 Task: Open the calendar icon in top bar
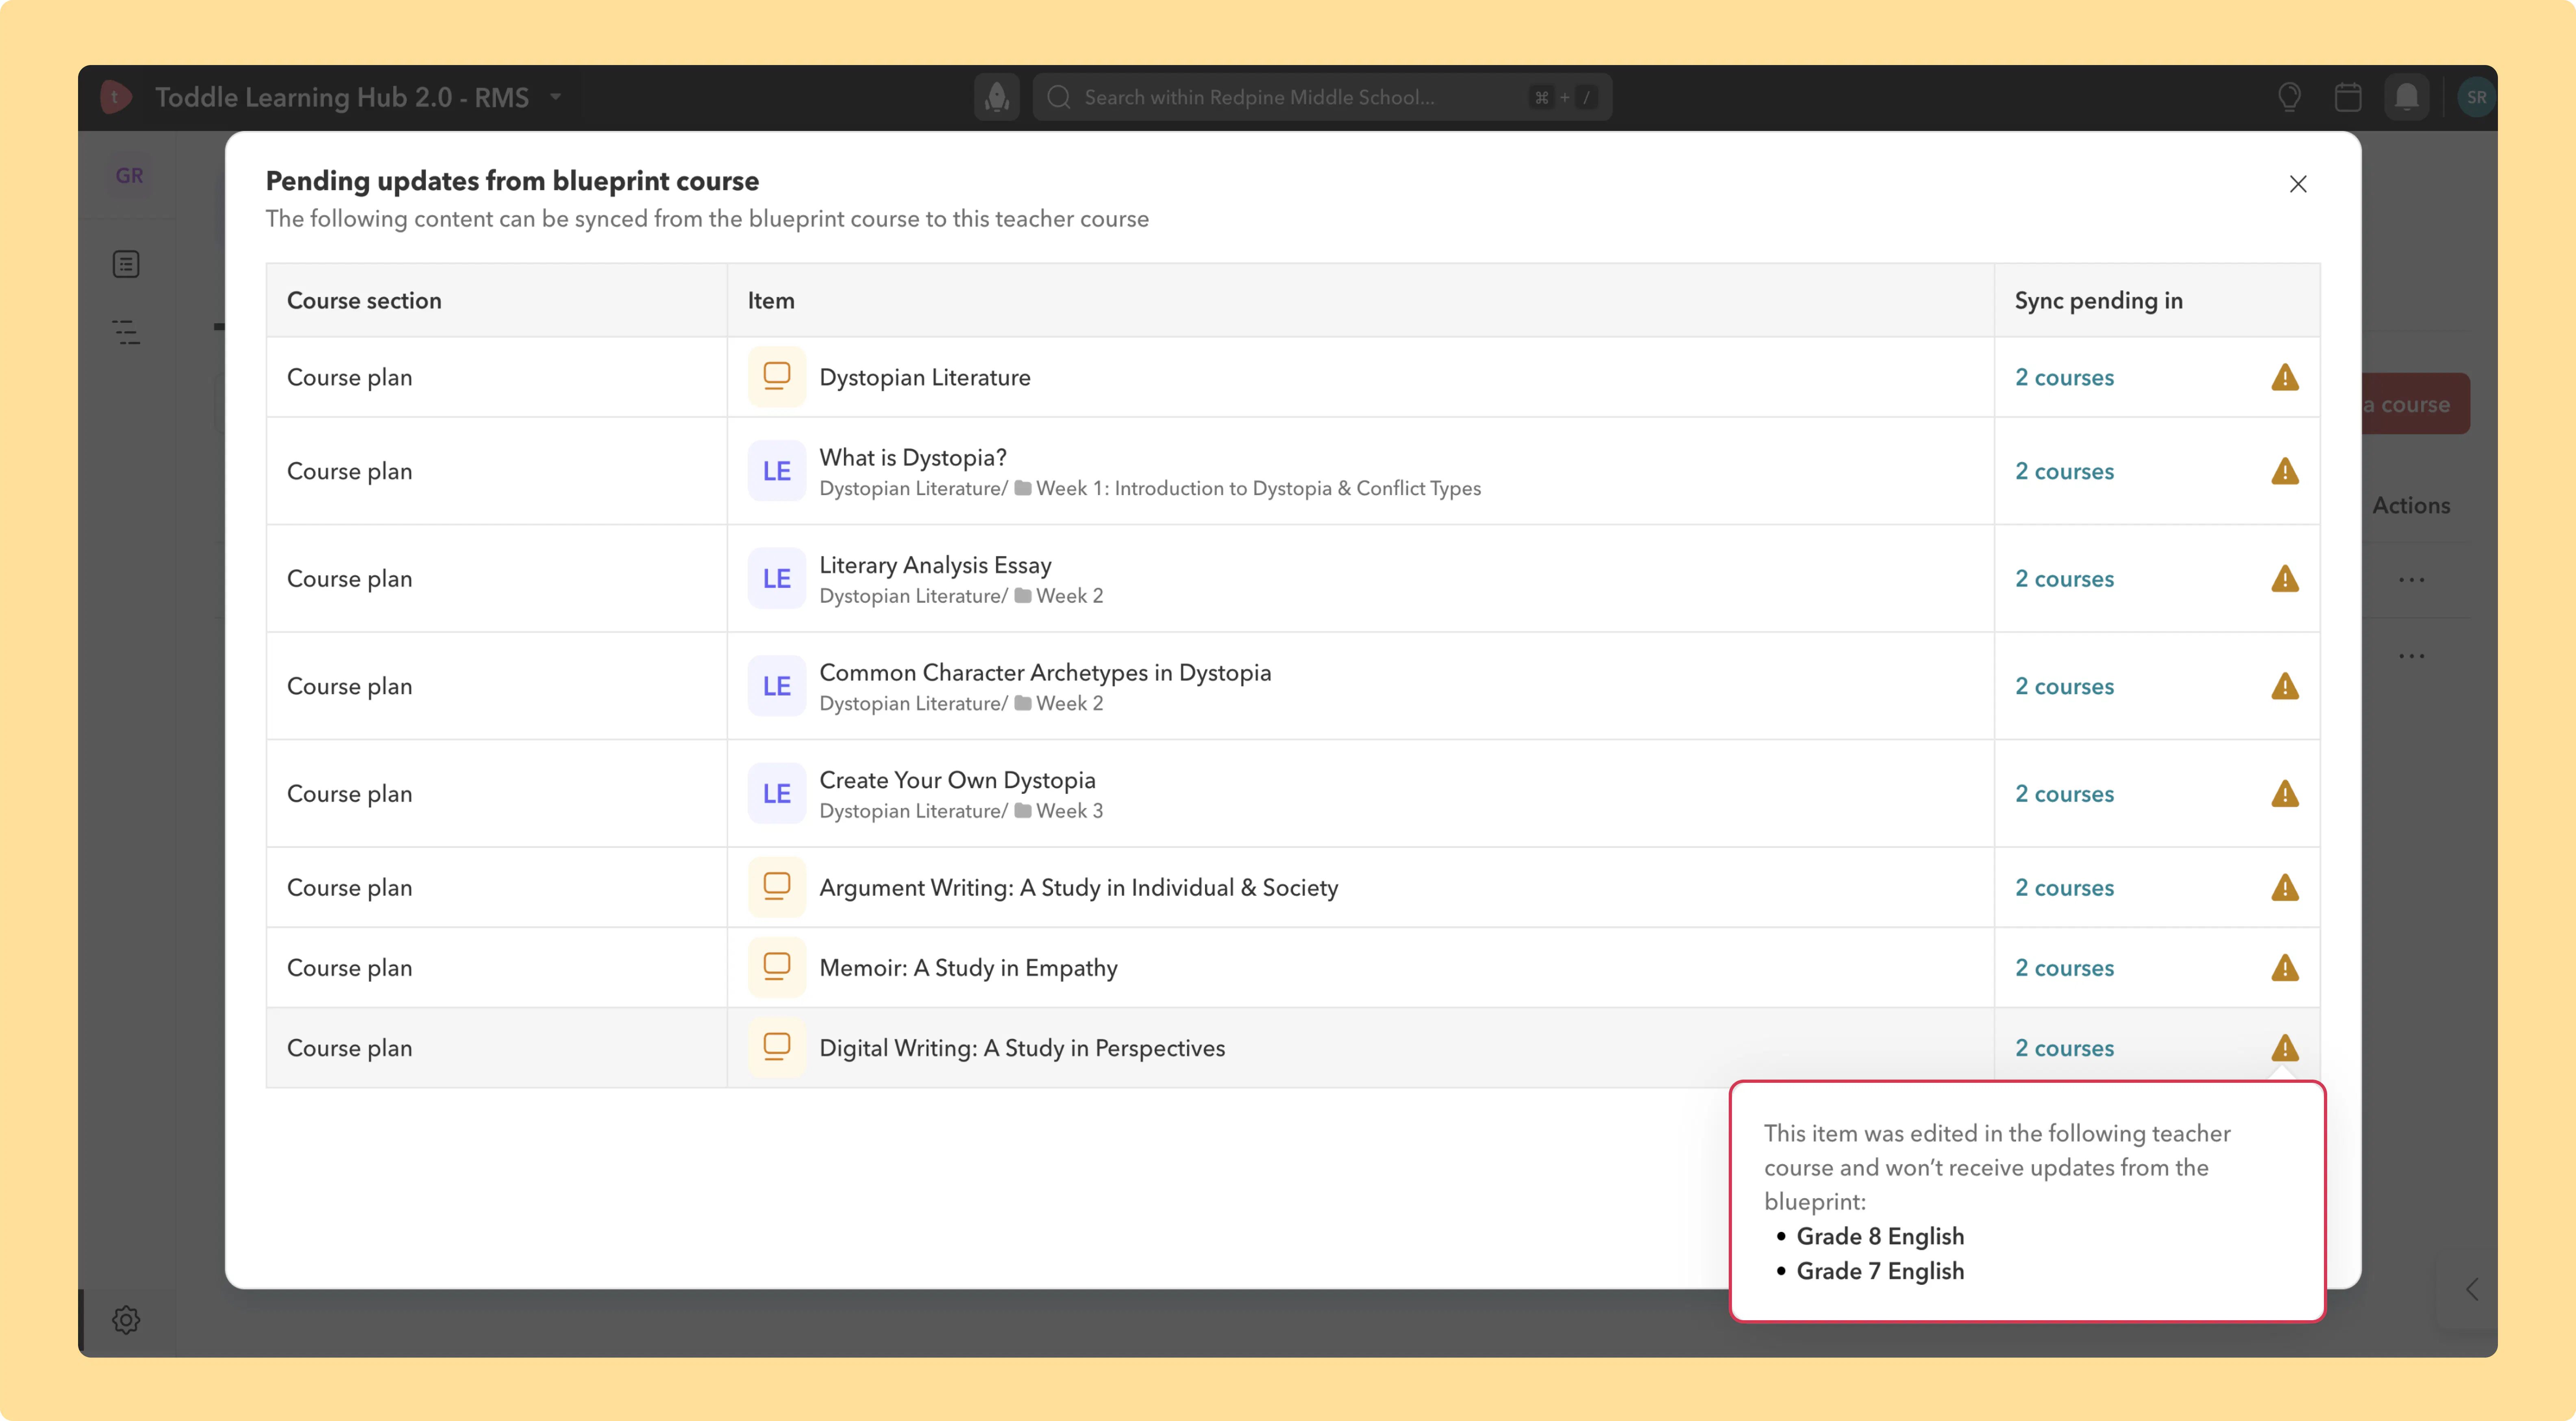point(2348,97)
